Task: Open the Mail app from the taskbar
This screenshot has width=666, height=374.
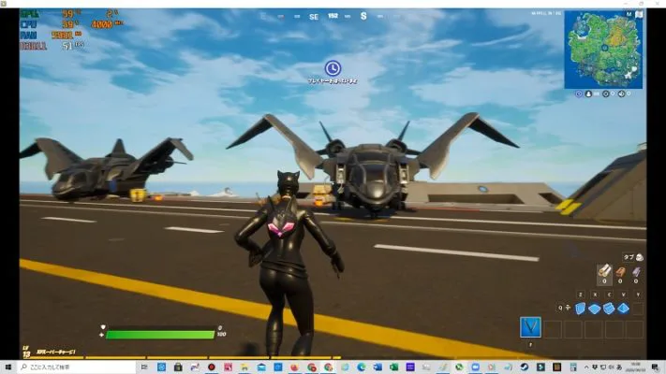Action: click(261, 367)
